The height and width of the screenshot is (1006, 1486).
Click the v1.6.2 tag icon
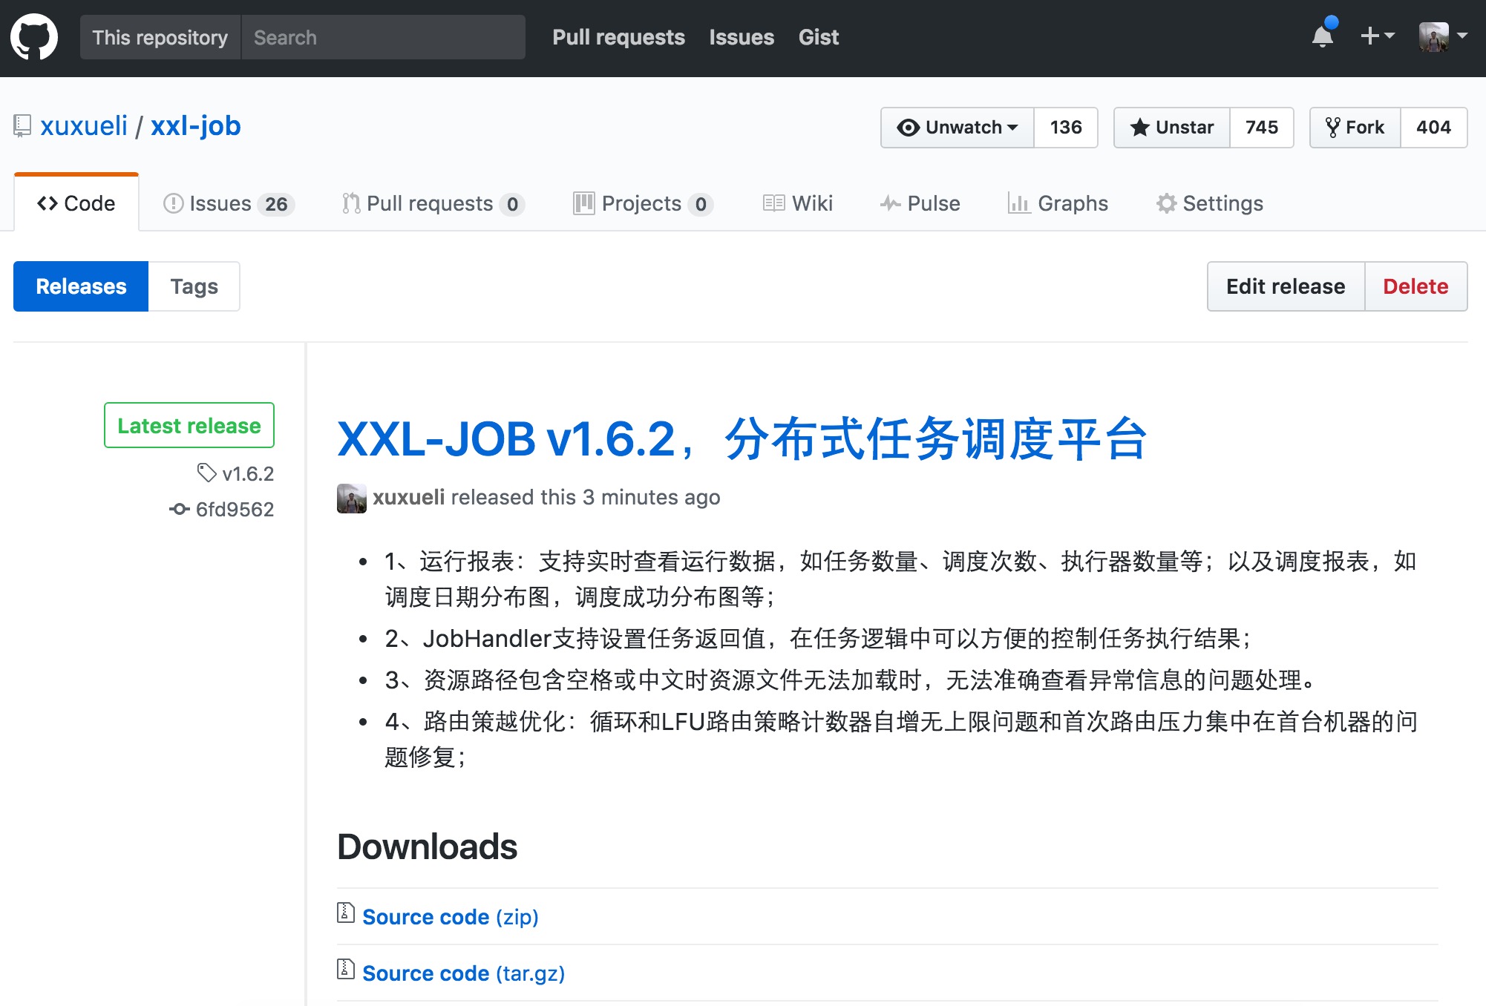tap(206, 473)
